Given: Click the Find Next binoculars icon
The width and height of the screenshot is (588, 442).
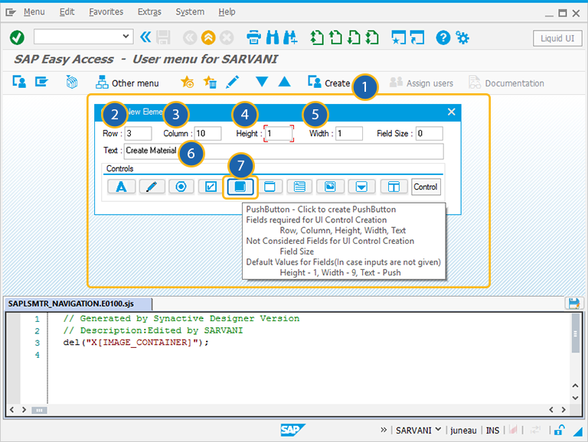Looking at the screenshot, I should pos(290,37).
